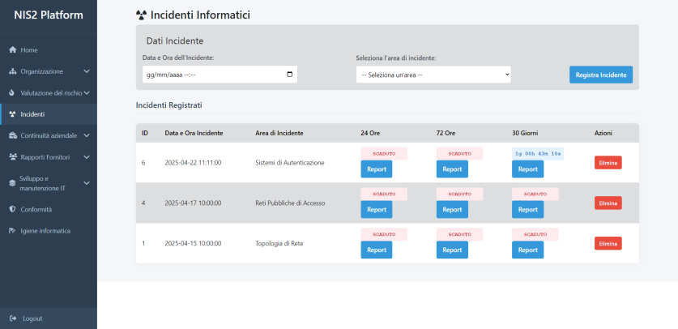Click the Rapporti Fornitori people icon
The height and width of the screenshot is (329, 678).
[x=12, y=156]
